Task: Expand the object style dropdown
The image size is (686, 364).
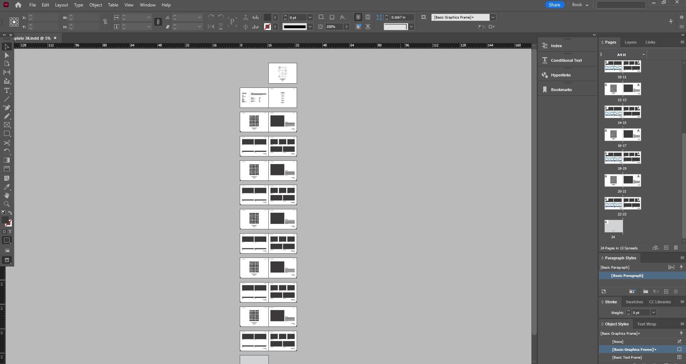Action: point(493,18)
